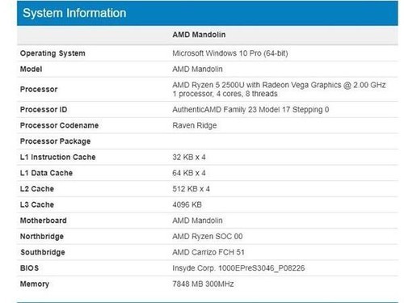Click the Northbridge row label

[x=42, y=237]
